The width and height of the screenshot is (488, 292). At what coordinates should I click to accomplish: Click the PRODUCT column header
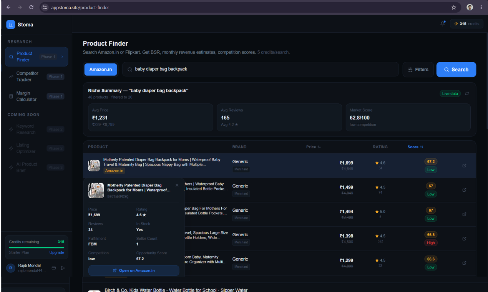click(x=98, y=147)
